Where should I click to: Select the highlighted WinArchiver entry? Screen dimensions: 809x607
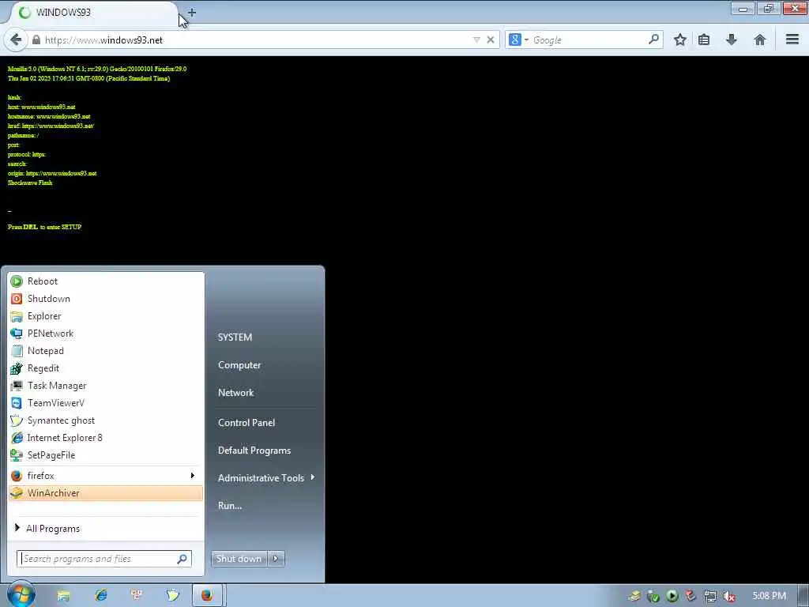tap(106, 493)
